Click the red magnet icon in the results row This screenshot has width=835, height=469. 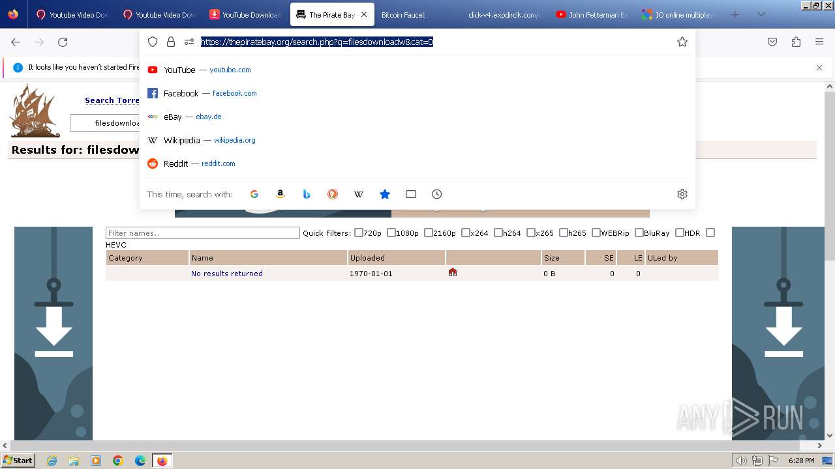(453, 273)
